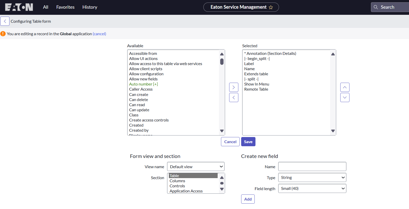Open the History menu
This screenshot has width=409, height=209.
pos(90,7)
